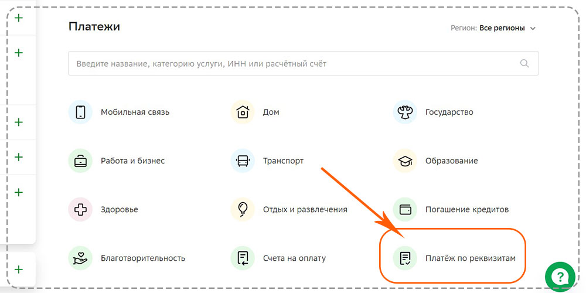Select the Здоровье medical cross icon
Image resolution: width=586 pixels, height=293 pixels.
(80, 209)
